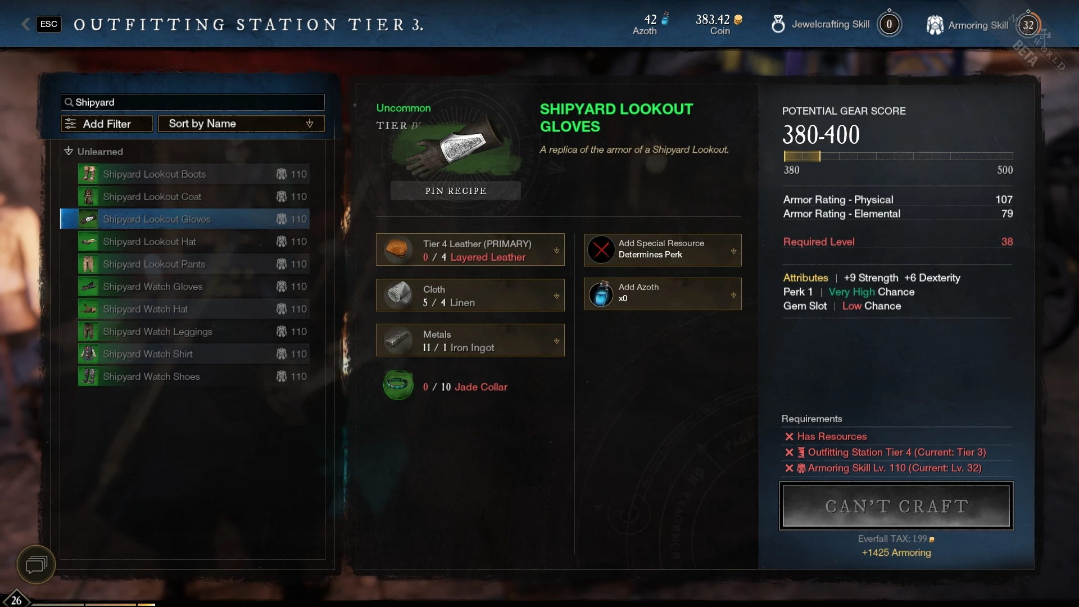Click the Pin Recipe button
Image resolution: width=1079 pixels, height=607 pixels.
(456, 191)
